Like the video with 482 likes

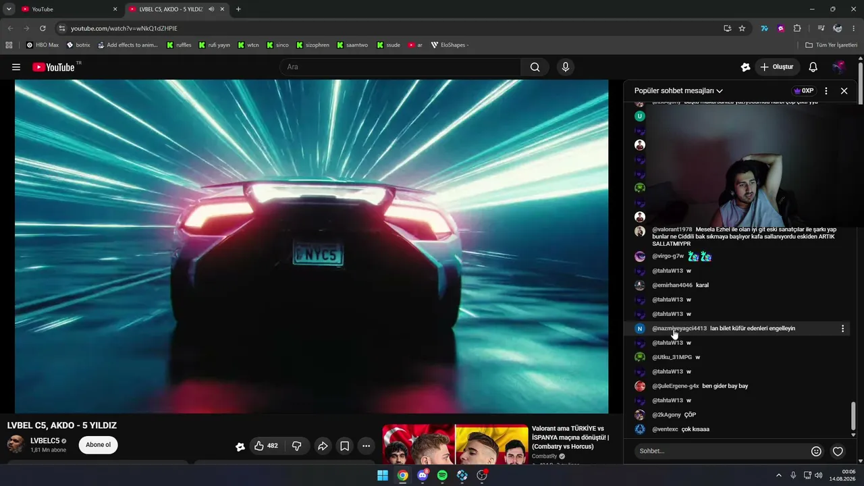[x=266, y=446]
